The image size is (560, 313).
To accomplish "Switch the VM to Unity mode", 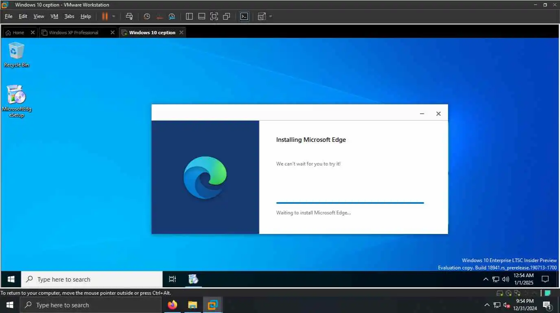I will point(227,16).
